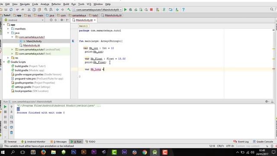Screen dimensions: 277x156
Task: Click the Find magnifier icon
Action: pos(46,10)
